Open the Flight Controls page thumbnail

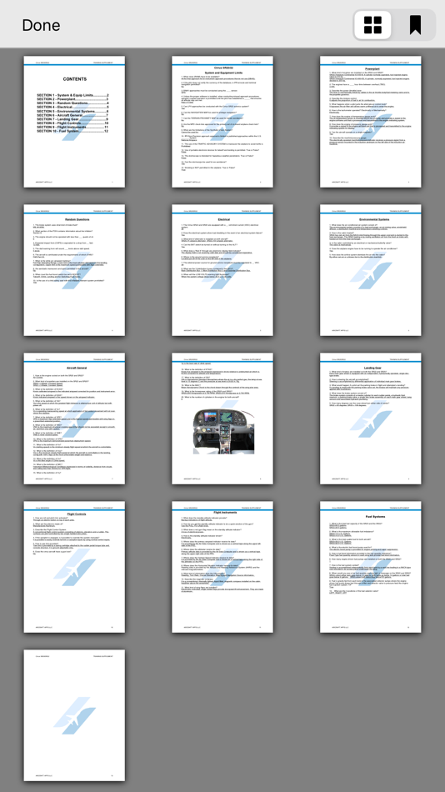click(74, 567)
